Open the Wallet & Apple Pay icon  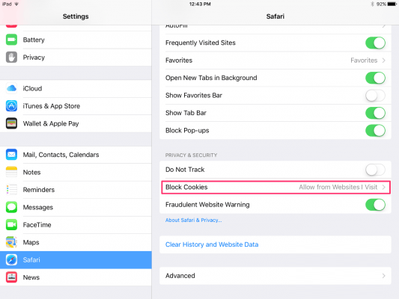pos(11,123)
